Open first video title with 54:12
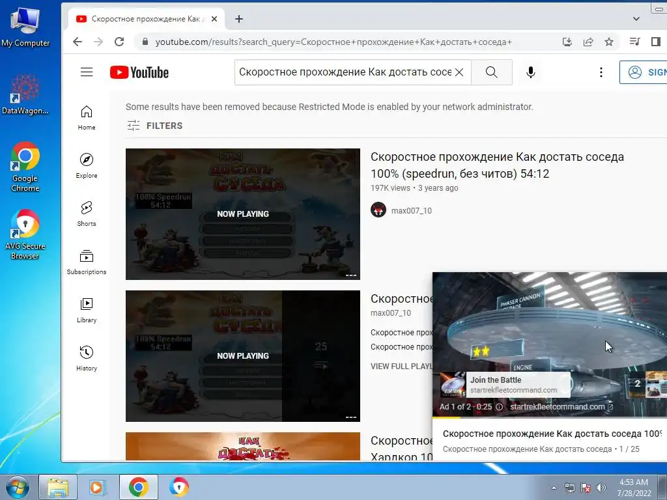 pos(497,165)
